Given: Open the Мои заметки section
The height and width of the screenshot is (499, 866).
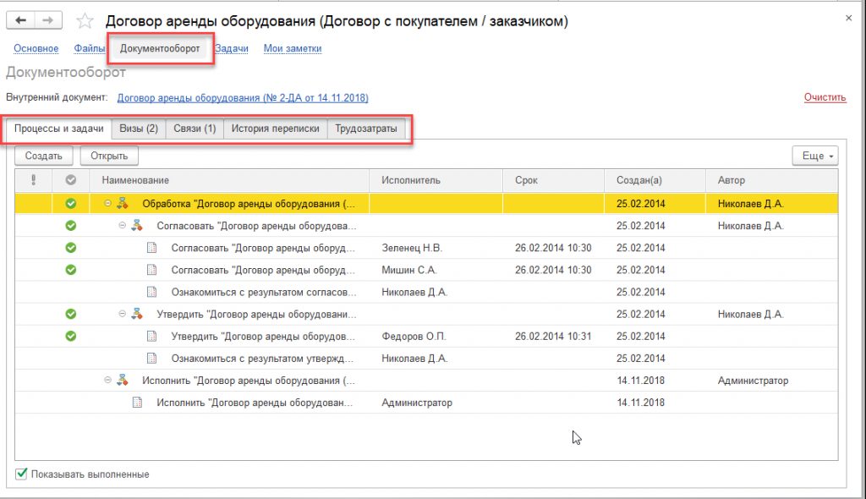Looking at the screenshot, I should (x=292, y=48).
